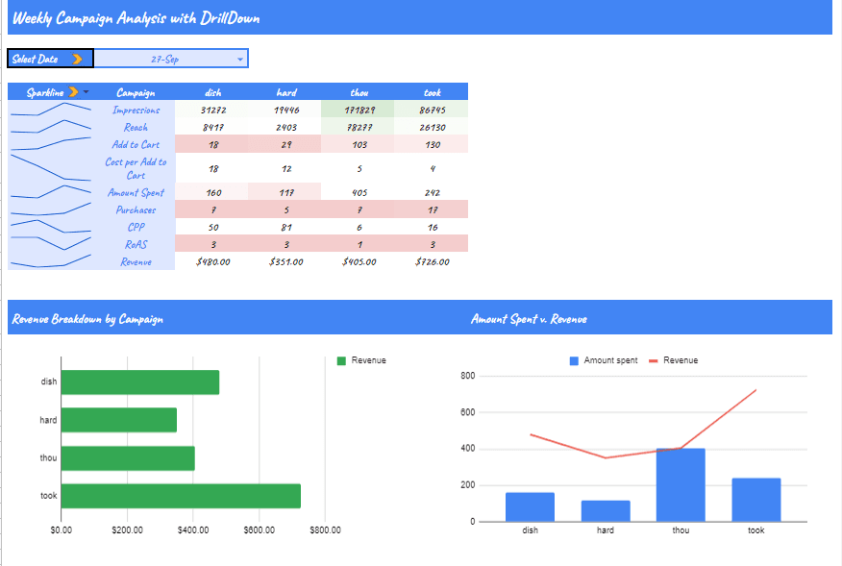Click the green dish revenue bar
Image resolution: width=842 pixels, height=566 pixels.
(x=140, y=381)
